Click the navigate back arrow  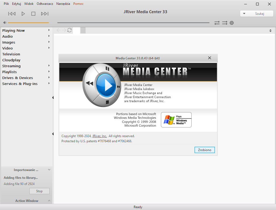pyautogui.click(x=58, y=30)
